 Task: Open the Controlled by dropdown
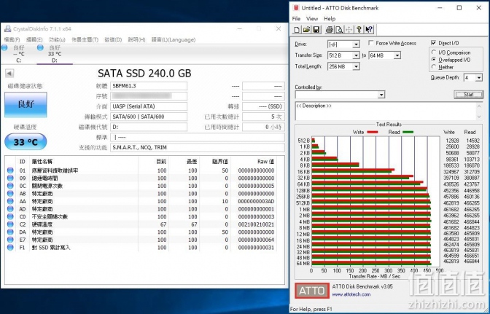381,95
